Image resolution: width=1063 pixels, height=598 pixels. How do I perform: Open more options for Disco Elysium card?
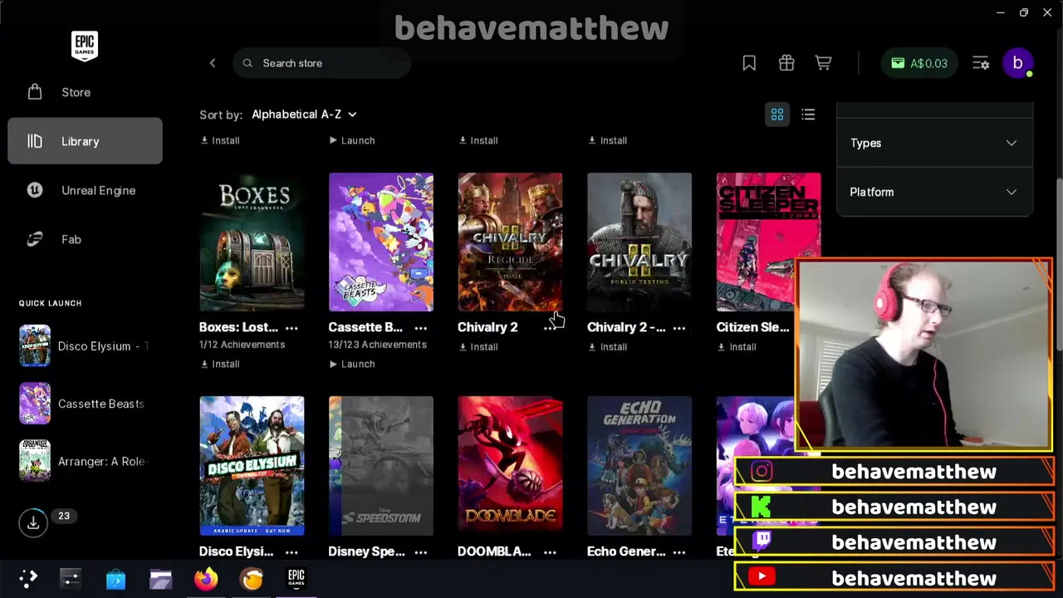(291, 551)
